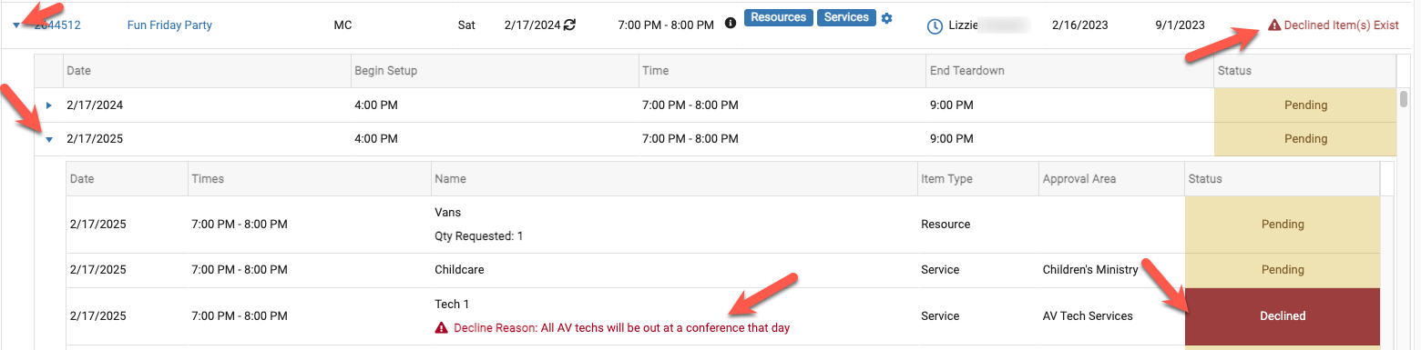The width and height of the screenshot is (1421, 350).
Task: Open event ID 2644512 link
Action: click(x=57, y=25)
